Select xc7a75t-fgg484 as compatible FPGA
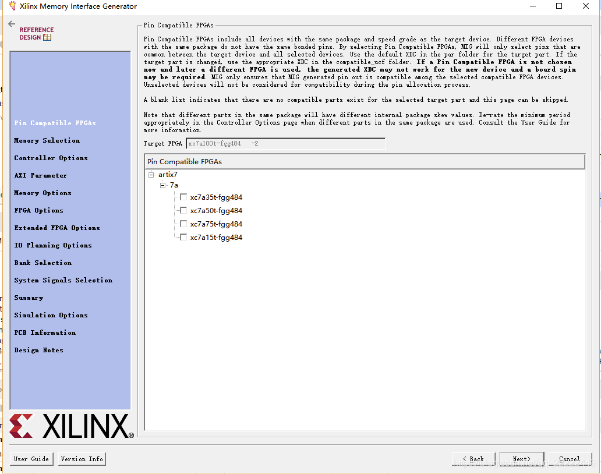This screenshot has width=601, height=474. click(183, 224)
